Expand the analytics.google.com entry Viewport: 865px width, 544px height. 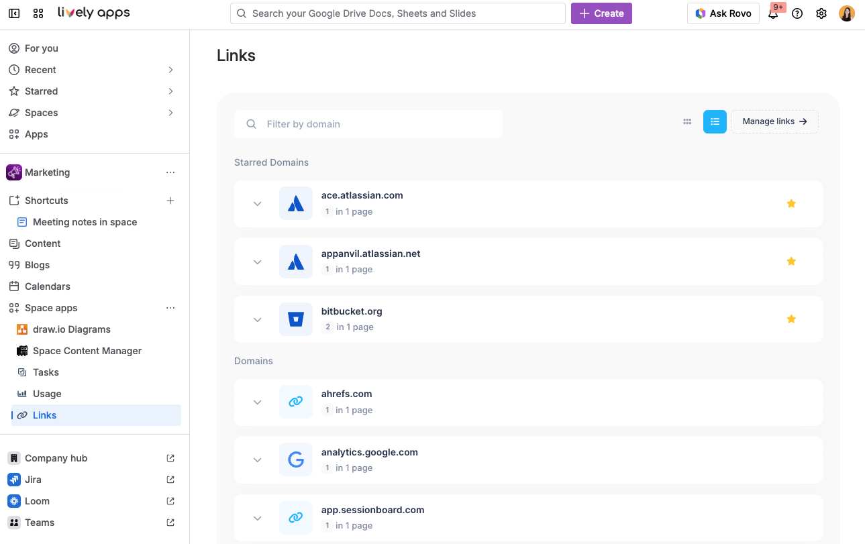(x=257, y=459)
